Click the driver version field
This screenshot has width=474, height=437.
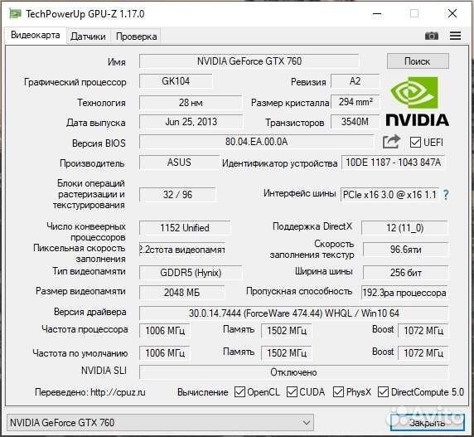293,313
